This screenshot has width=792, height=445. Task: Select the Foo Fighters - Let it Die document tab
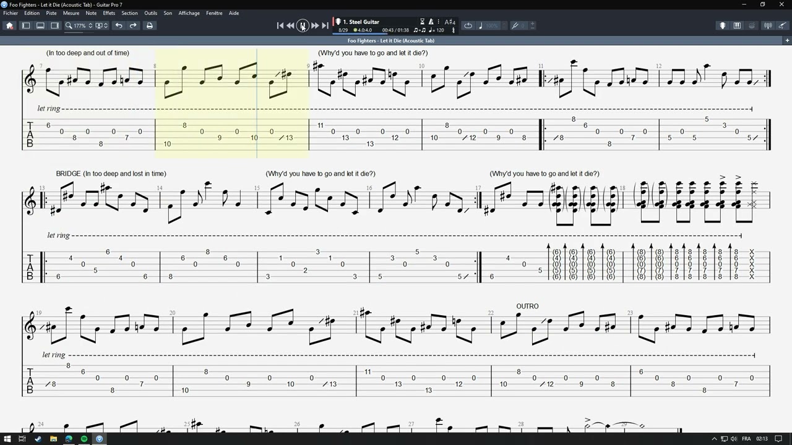391,41
